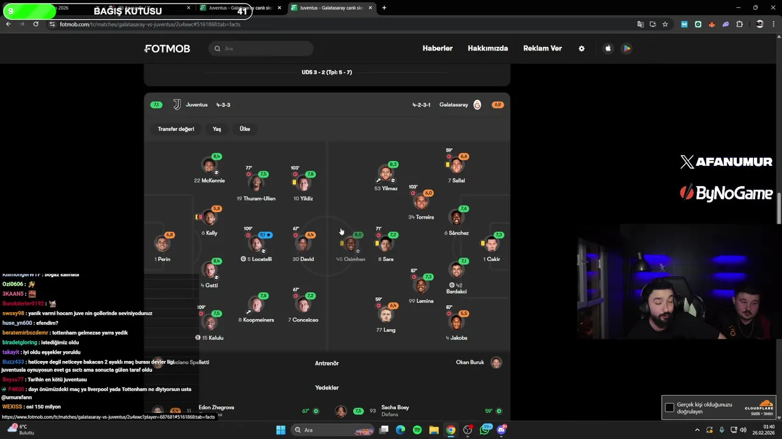Open Discord from the taskbar
Screen dimensions: 782x439
click(x=502, y=430)
